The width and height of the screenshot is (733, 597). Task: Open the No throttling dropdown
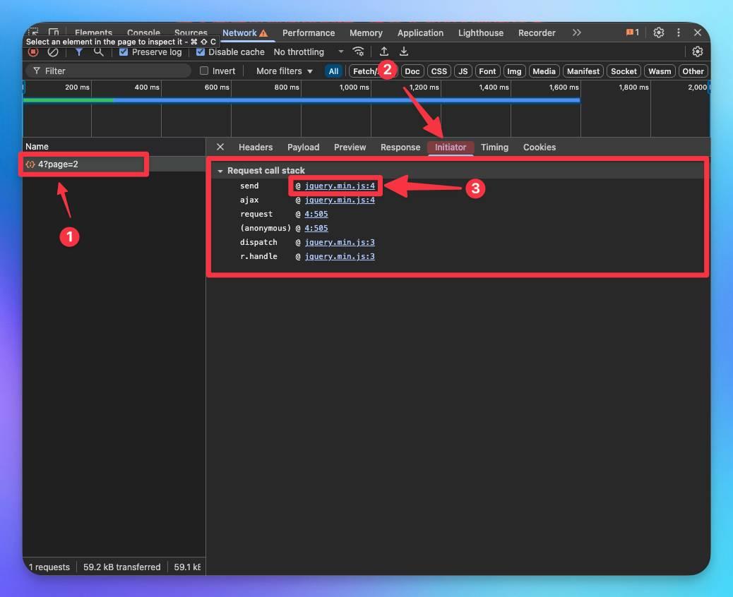(309, 52)
